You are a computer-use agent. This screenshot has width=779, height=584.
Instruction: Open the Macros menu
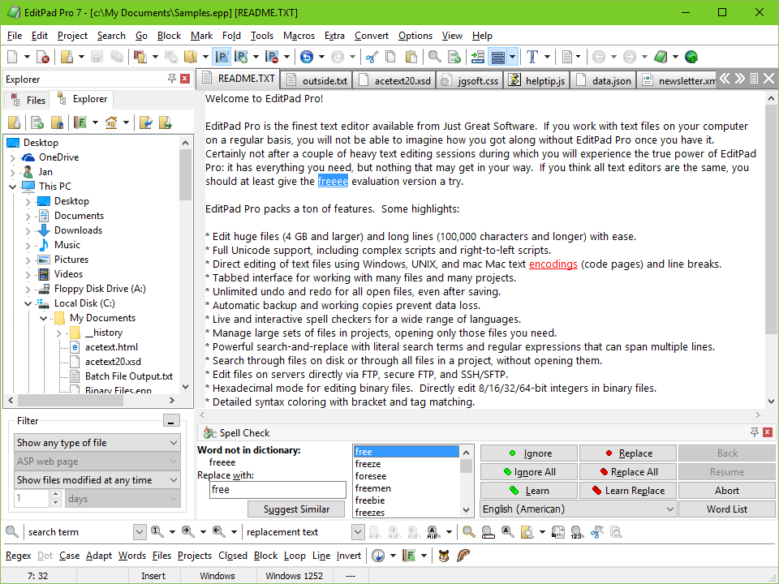click(x=299, y=36)
